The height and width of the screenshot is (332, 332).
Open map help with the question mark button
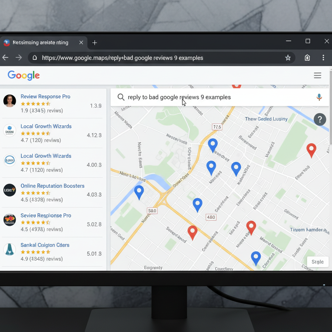[x=320, y=120]
